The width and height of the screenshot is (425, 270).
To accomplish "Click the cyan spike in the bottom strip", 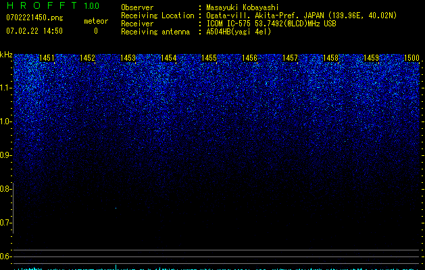I will tap(116, 267).
